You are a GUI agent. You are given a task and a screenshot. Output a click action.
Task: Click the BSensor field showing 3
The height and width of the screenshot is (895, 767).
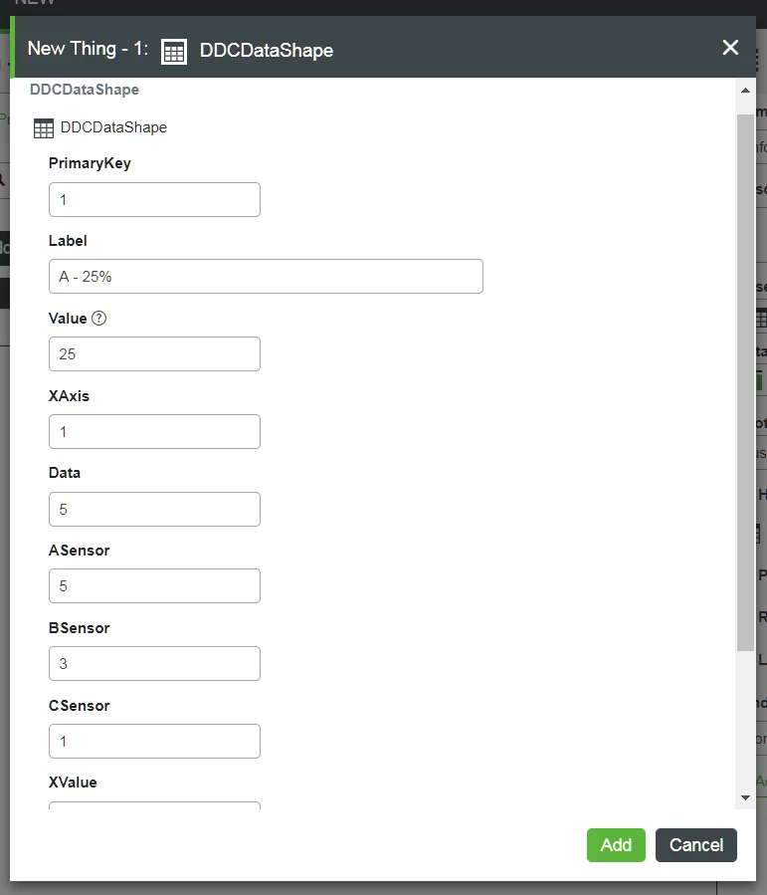pos(154,663)
